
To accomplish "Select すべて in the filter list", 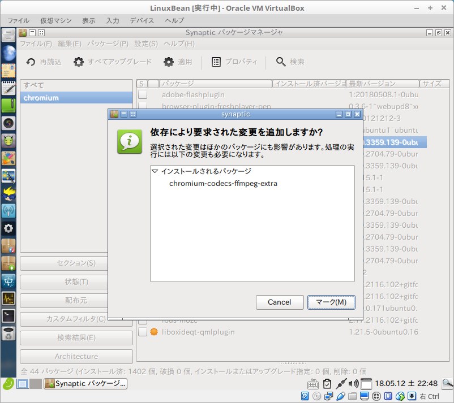I will pos(76,85).
